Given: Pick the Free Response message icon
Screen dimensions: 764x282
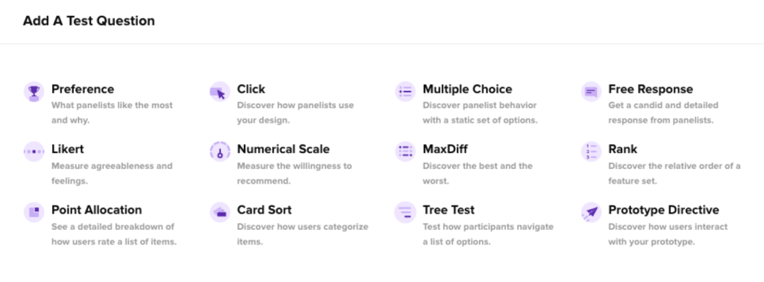Looking at the screenshot, I should pos(591,92).
